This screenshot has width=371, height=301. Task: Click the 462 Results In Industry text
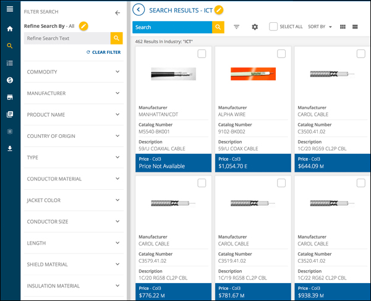pyautogui.click(x=164, y=41)
